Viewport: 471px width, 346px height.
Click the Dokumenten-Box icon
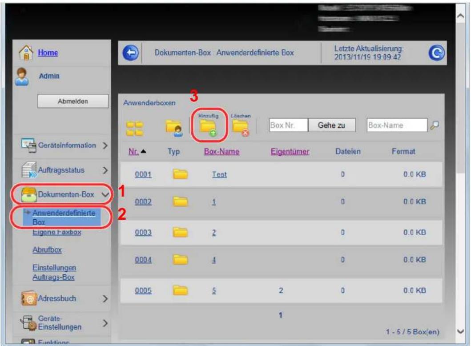coord(29,195)
